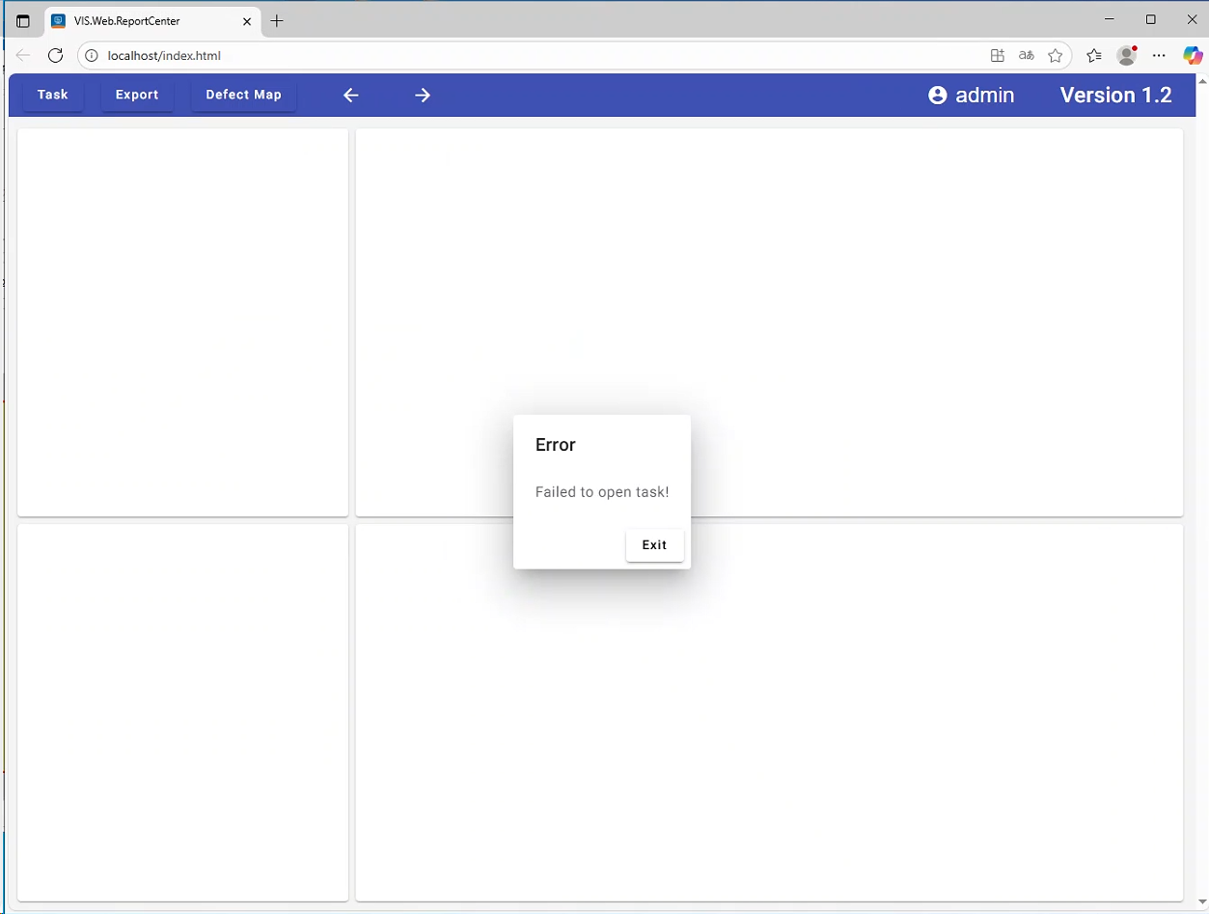Select the VIS.Web.ReportCenter browser tab

145,20
